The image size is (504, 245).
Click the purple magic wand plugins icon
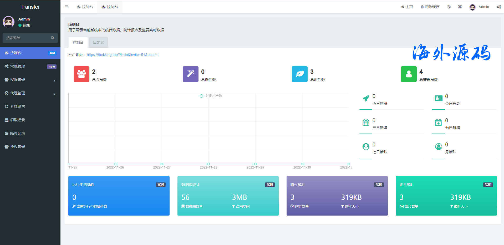[190, 74]
